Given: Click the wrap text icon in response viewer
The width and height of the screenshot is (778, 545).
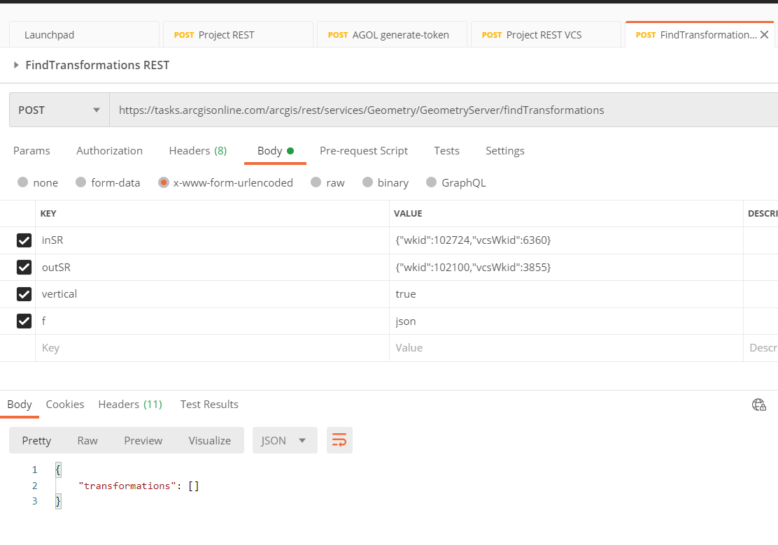Looking at the screenshot, I should coord(339,440).
